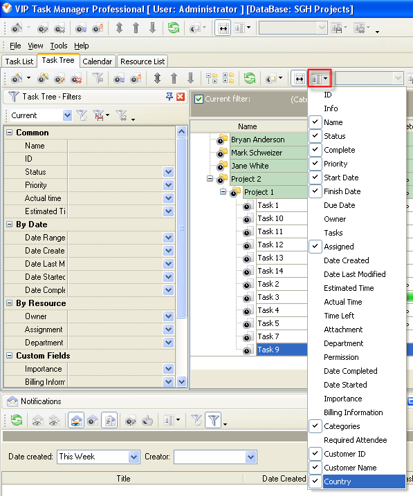The width and height of the screenshot is (413, 496).
Task: Open the Date Range filter dropdown
Action: (169, 238)
